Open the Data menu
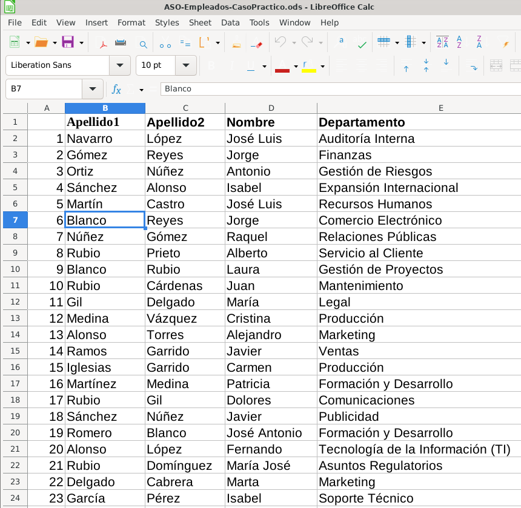 [230, 22]
